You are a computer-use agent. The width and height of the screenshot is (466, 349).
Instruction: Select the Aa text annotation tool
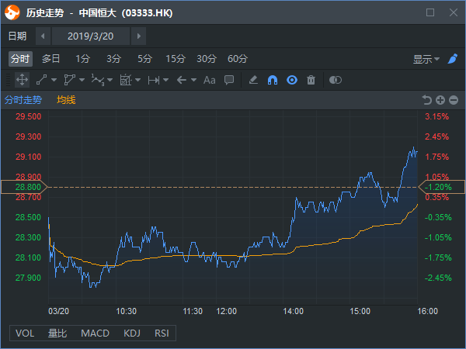coord(209,80)
